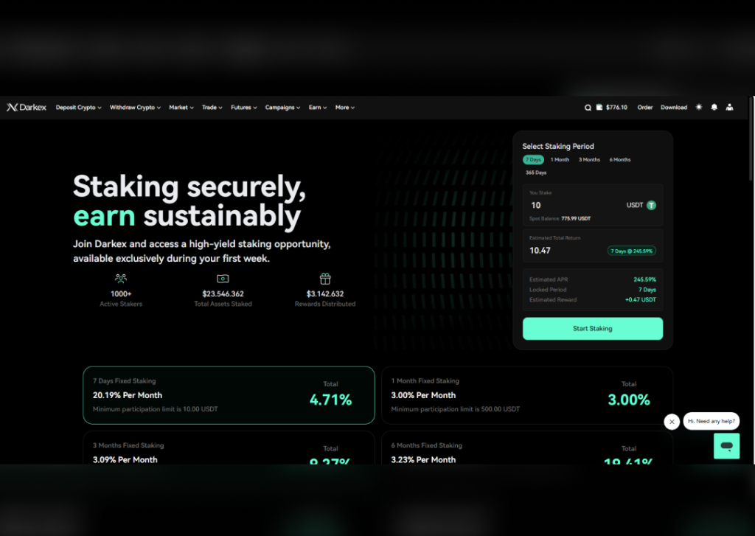The image size is (755, 536).
Task: Select the 1 Month Fixed Staking card
Action: [526, 395]
